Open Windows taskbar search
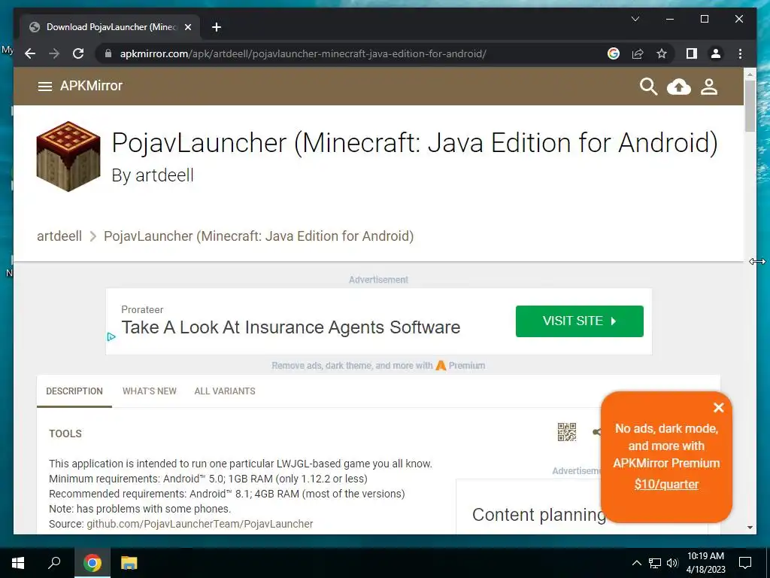770x578 pixels. 54,563
